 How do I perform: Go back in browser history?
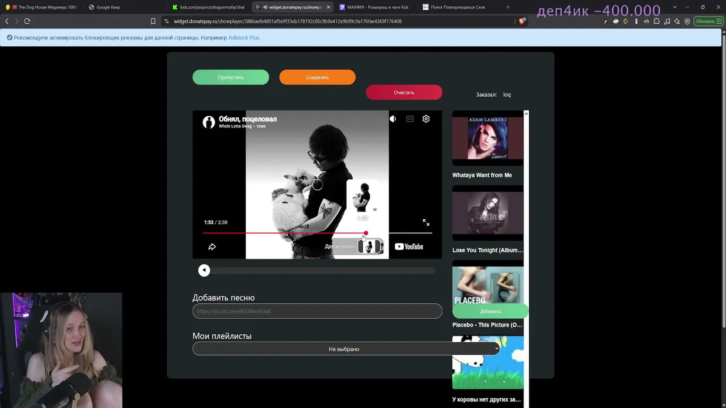pos(7,21)
